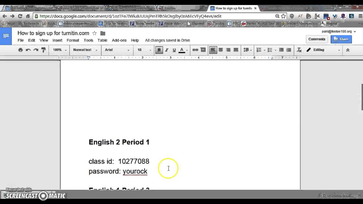Click the browser Home icon
Image resolution: width=363 pixels, height=204 pixels.
coord(28,16)
